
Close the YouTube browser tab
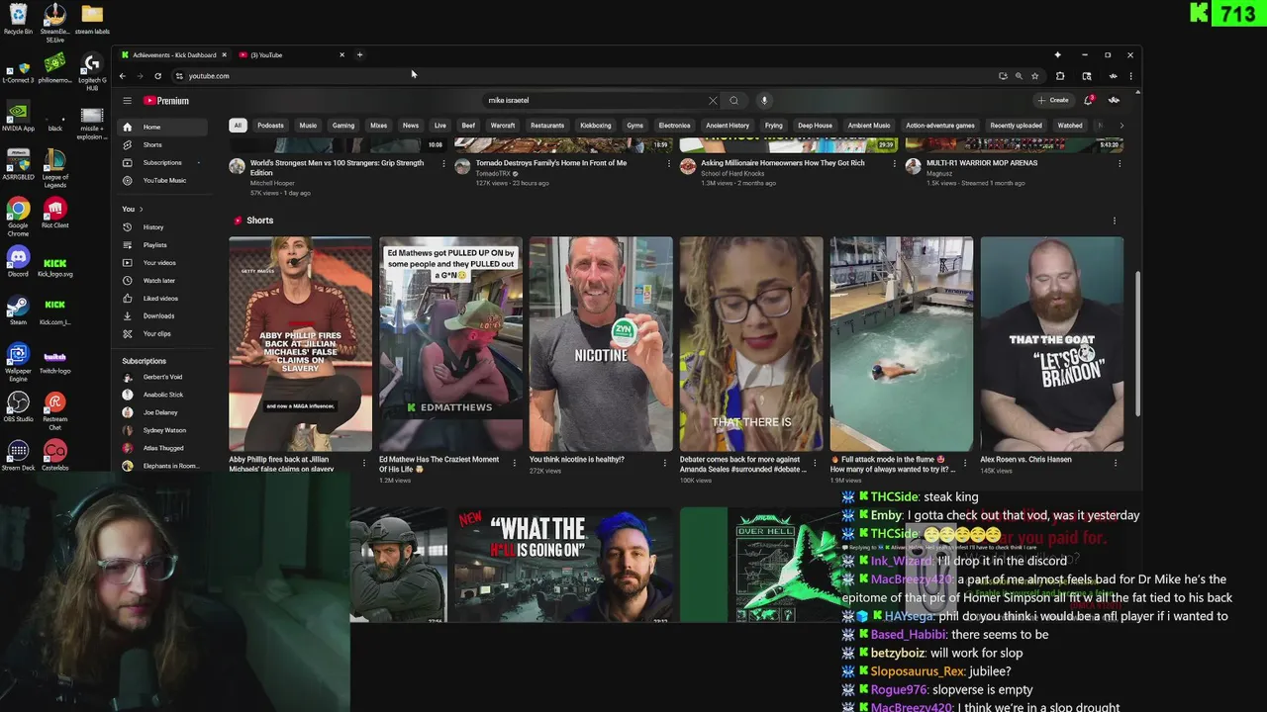342,54
